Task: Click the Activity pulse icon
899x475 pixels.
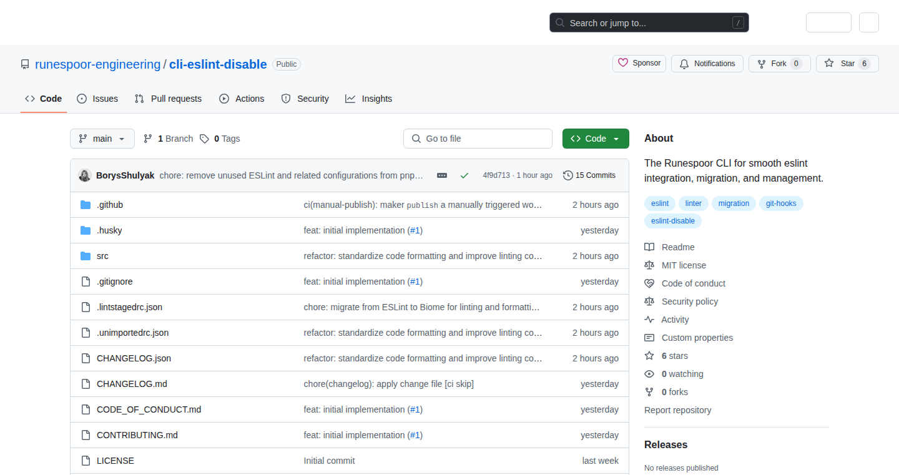Action: point(649,320)
